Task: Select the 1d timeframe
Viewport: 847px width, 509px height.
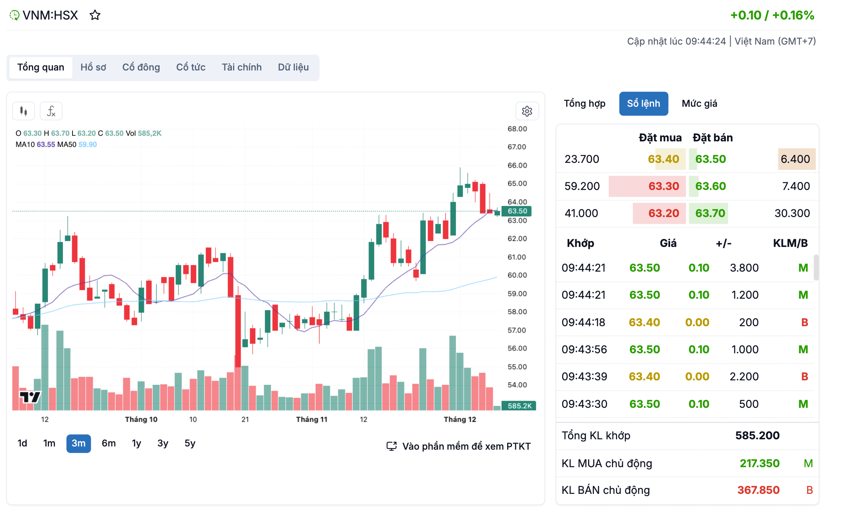Action: [22, 443]
